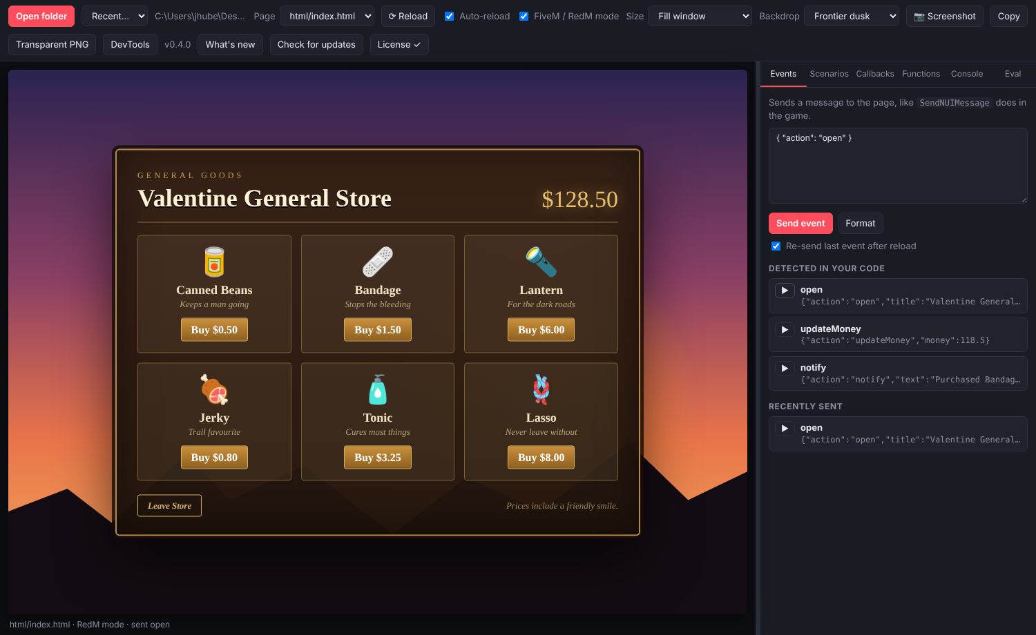Click the Jerky meat icon
This screenshot has width=1036, height=635.
pyautogui.click(x=214, y=390)
